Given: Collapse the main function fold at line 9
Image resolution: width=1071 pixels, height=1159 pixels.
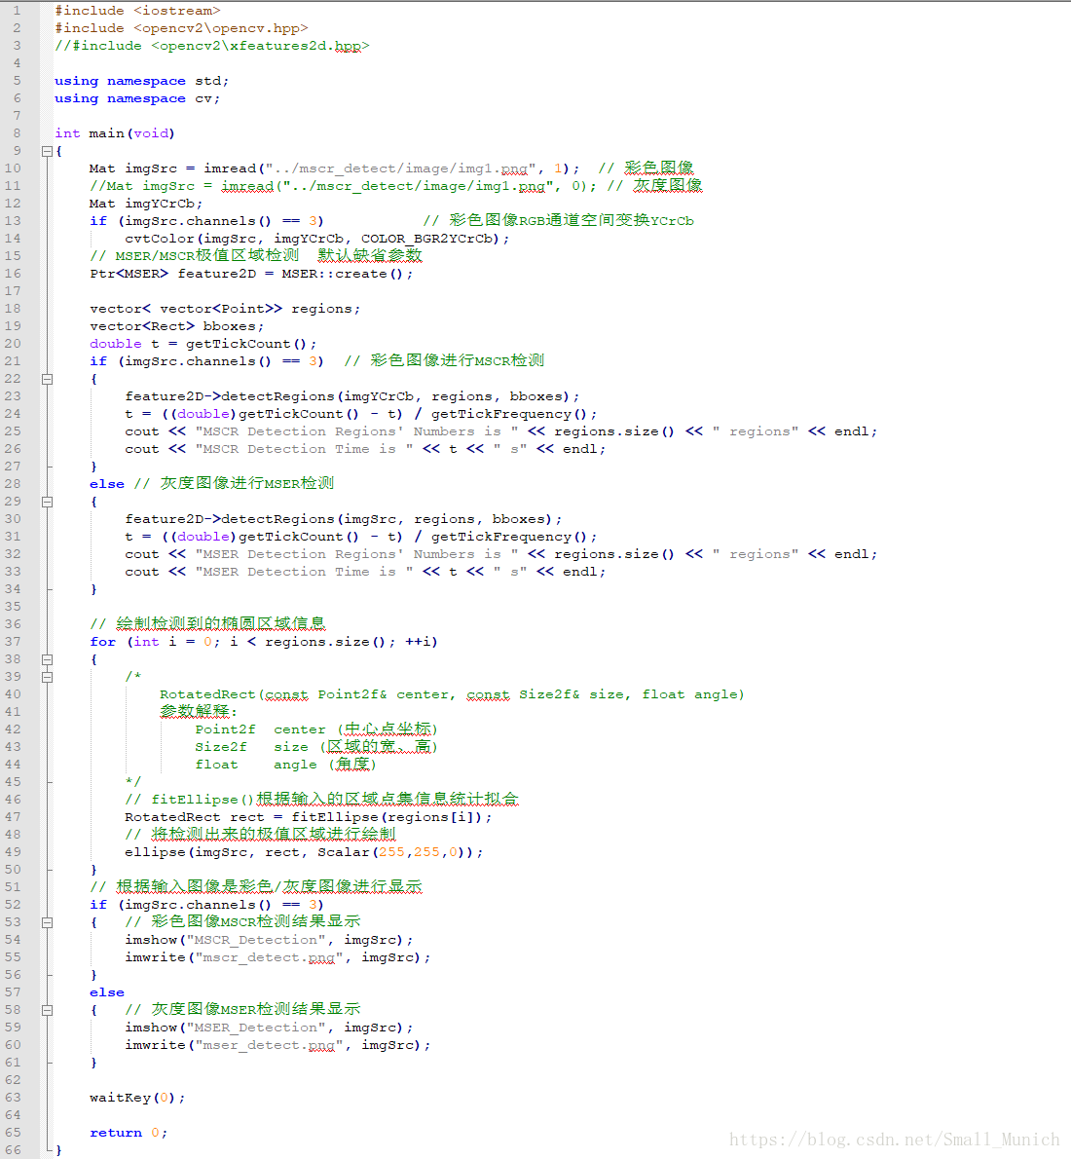Looking at the screenshot, I should 48,151.
